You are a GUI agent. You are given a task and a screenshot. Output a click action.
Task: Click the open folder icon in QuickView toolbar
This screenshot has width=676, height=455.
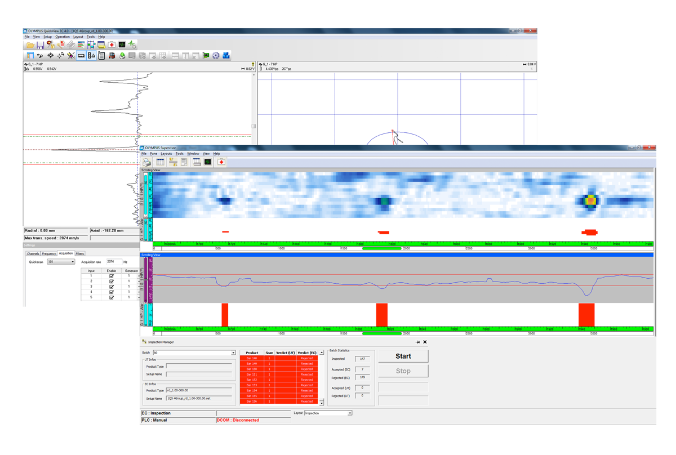coord(29,45)
